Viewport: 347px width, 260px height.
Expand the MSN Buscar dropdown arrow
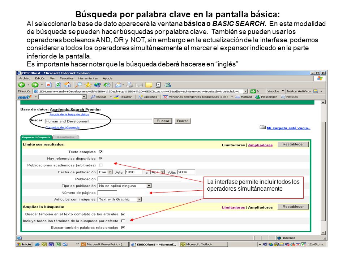[x=111, y=97]
